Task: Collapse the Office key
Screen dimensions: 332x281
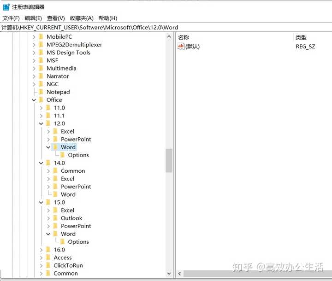Action: 34,100
